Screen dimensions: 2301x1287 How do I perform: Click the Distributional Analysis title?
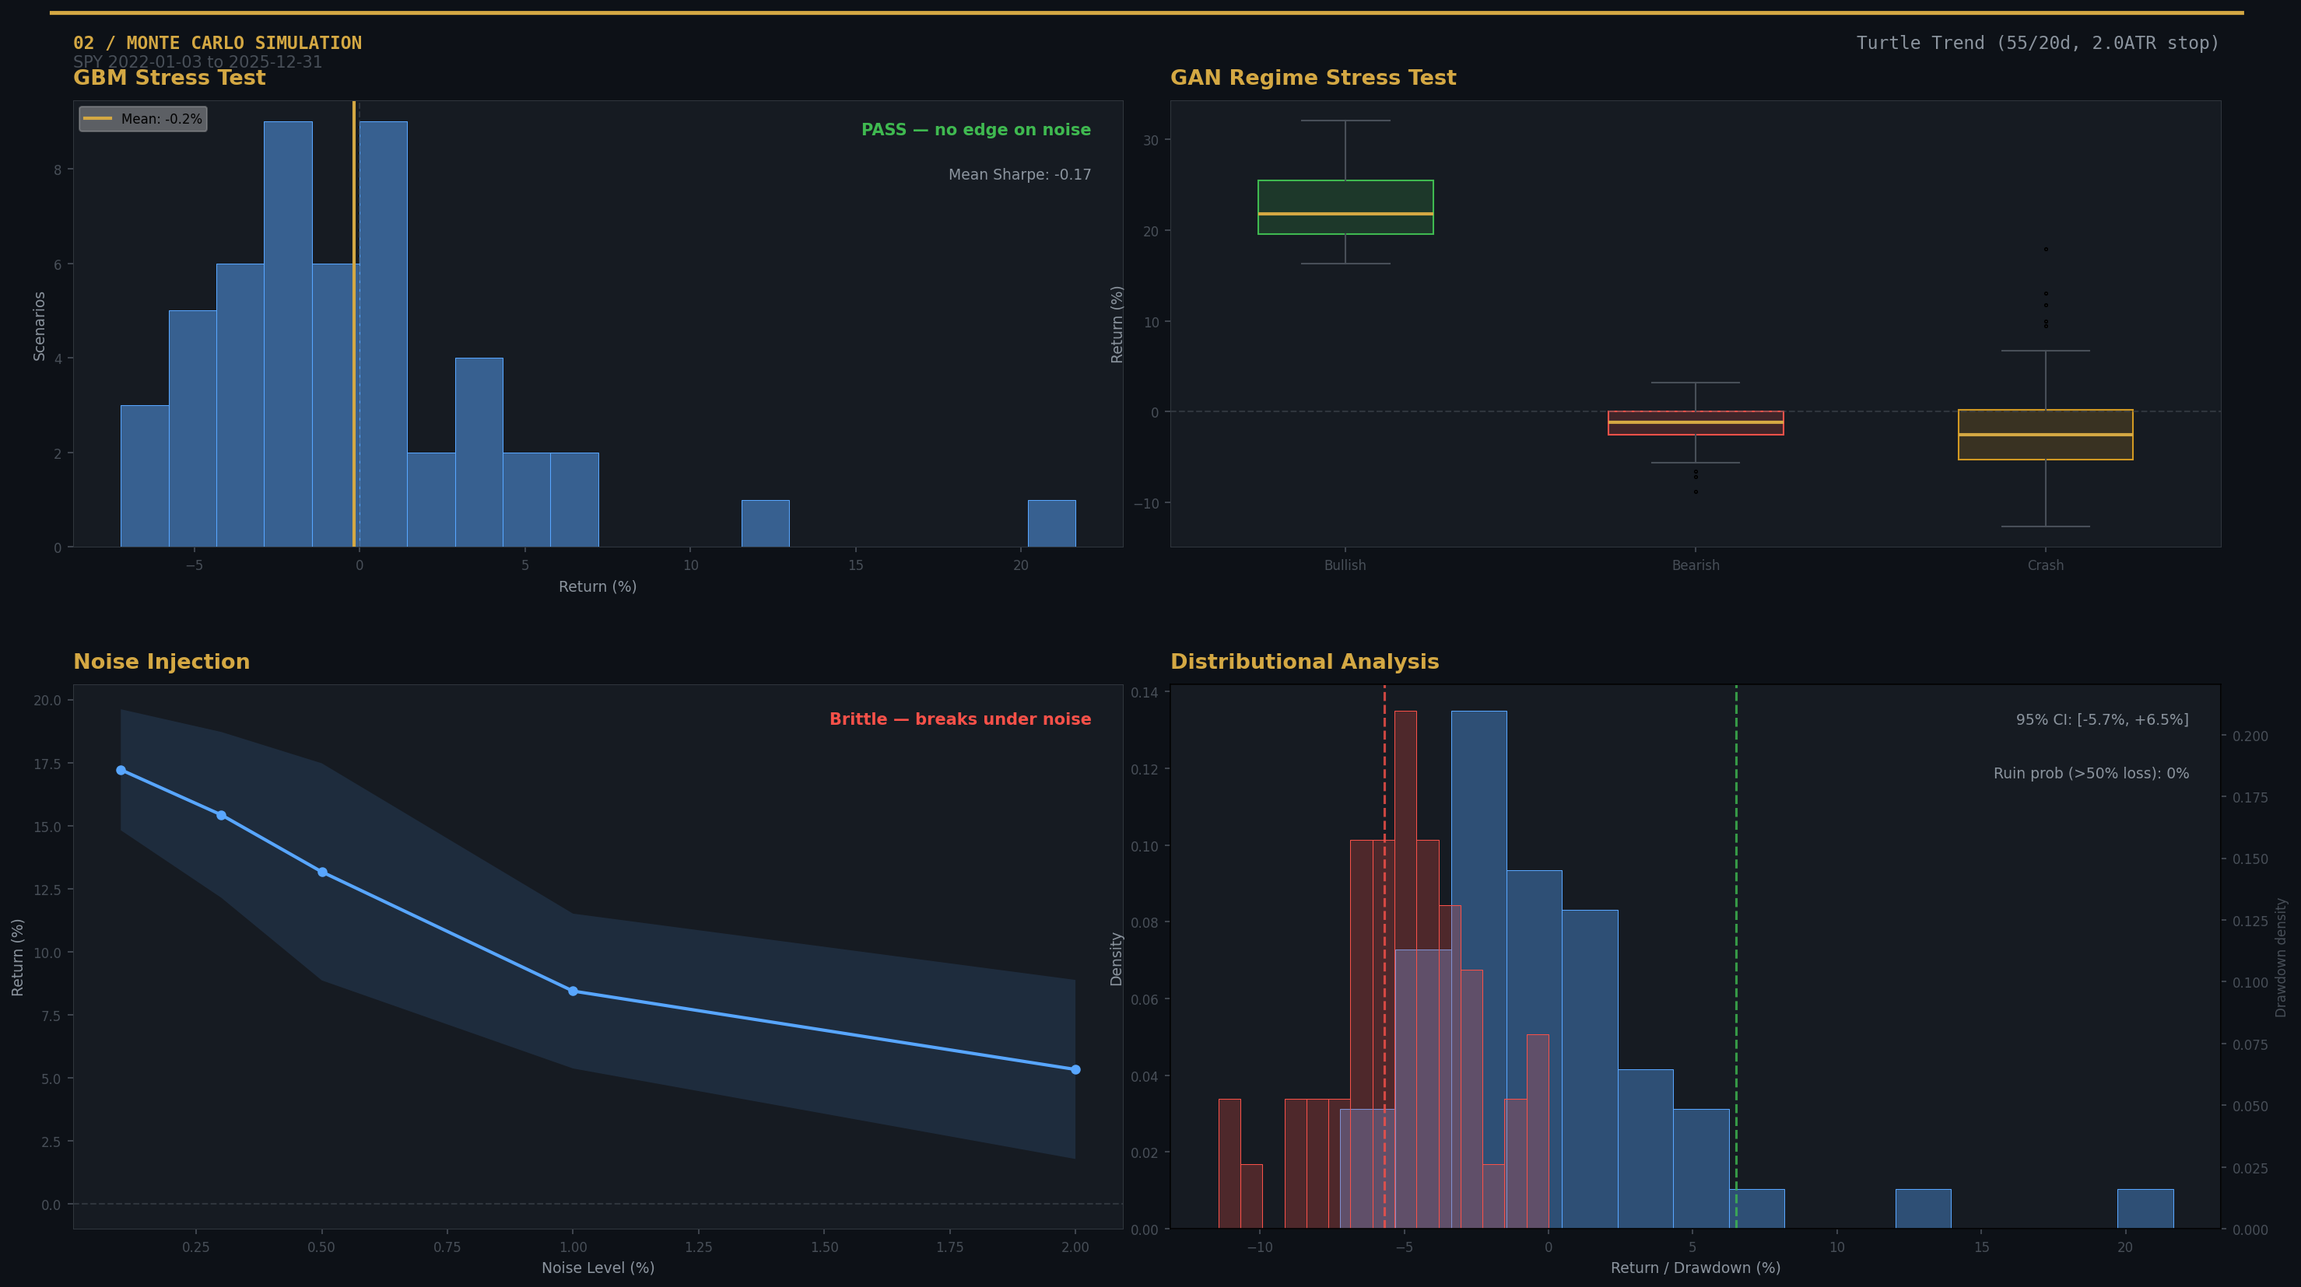1304,661
